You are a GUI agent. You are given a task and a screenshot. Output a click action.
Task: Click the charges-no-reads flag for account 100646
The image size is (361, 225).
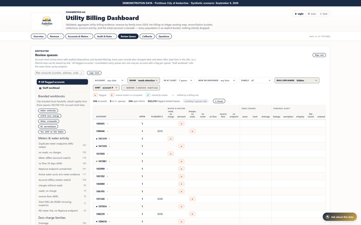(192, 131)
